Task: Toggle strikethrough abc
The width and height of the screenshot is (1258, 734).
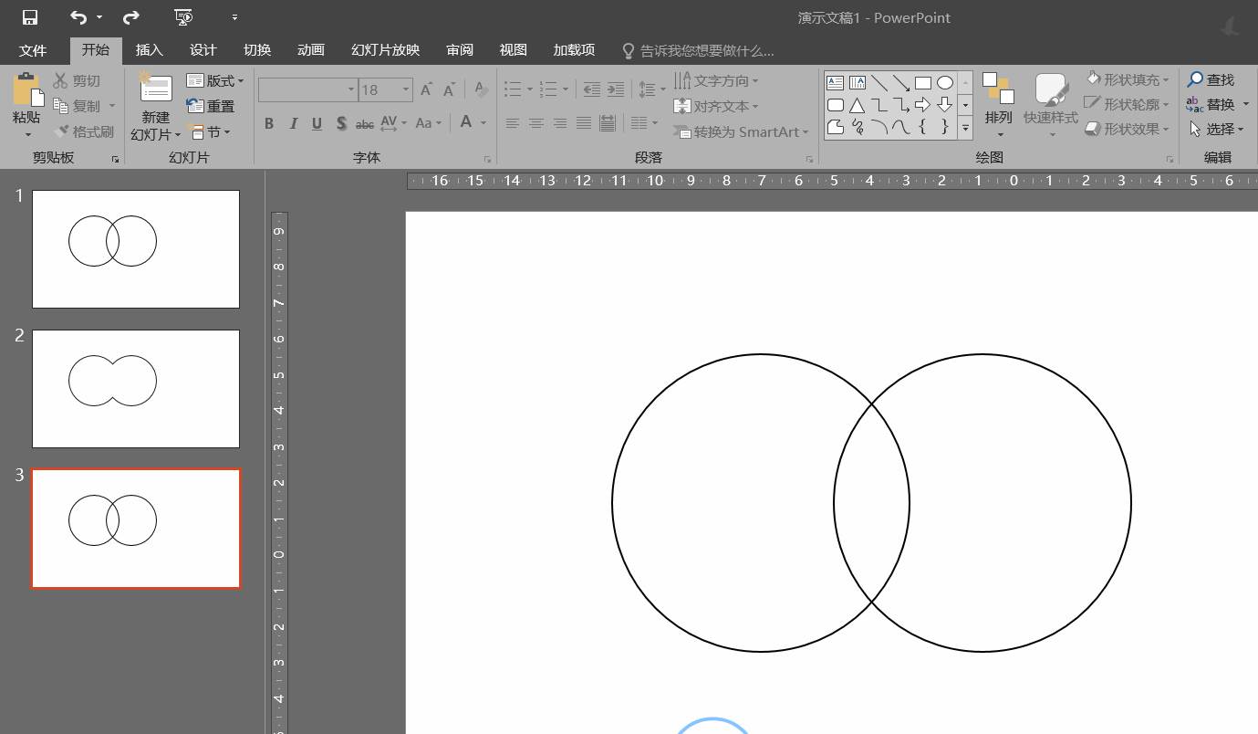Action: [x=365, y=123]
